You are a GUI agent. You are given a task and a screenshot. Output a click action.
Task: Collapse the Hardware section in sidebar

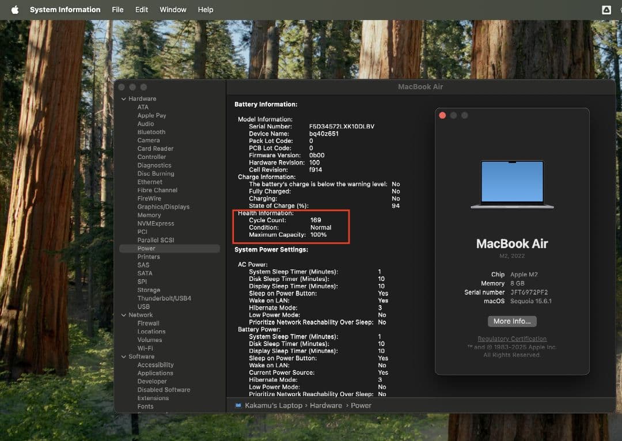123,99
